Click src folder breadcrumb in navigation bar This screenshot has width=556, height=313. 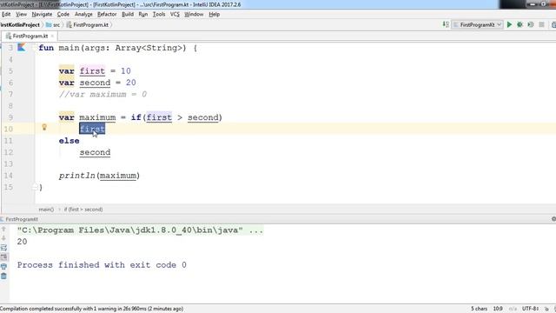53,25
